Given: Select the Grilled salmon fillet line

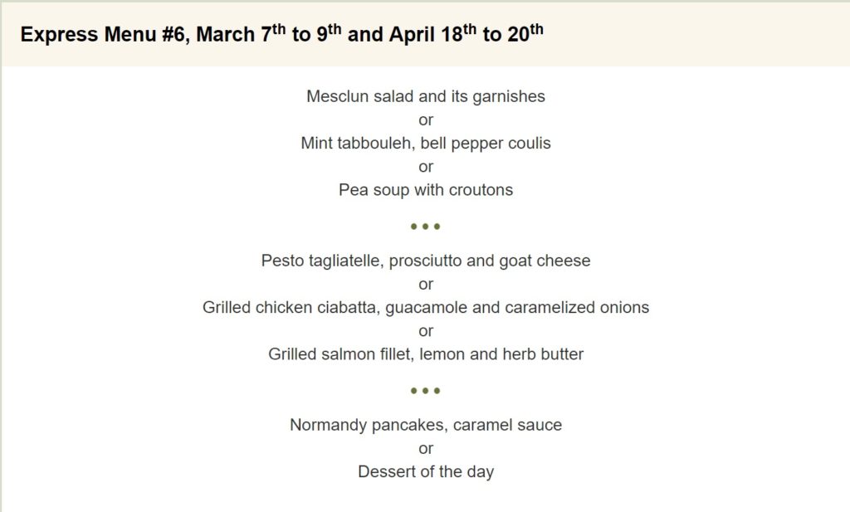Looking at the screenshot, I should [426, 354].
